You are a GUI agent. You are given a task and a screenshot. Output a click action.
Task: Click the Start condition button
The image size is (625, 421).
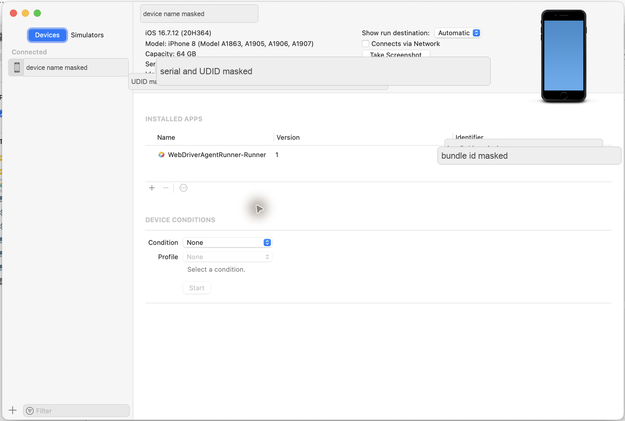click(197, 288)
